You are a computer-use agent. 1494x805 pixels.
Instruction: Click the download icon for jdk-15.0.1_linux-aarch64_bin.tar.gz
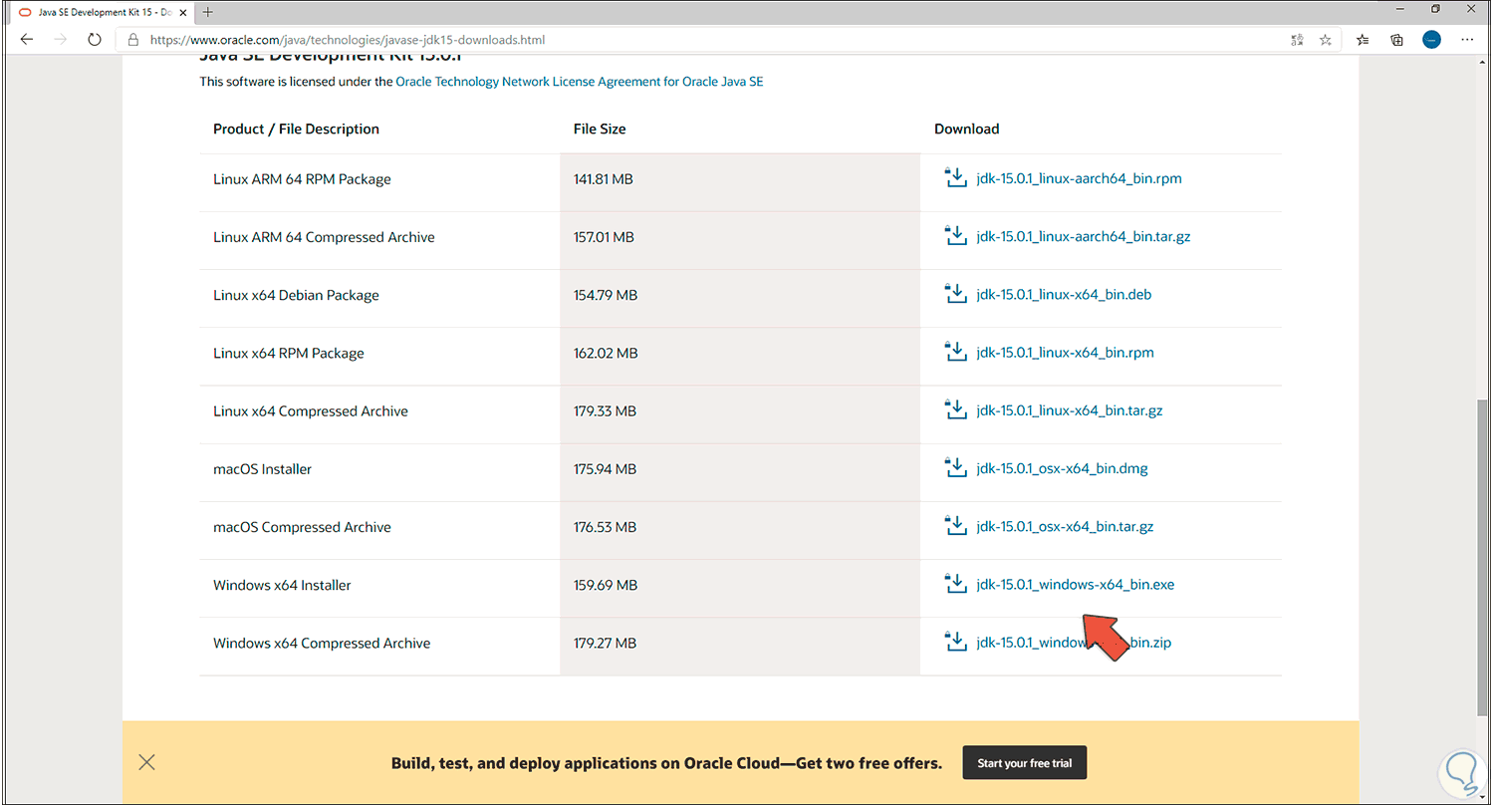pyautogui.click(x=955, y=236)
